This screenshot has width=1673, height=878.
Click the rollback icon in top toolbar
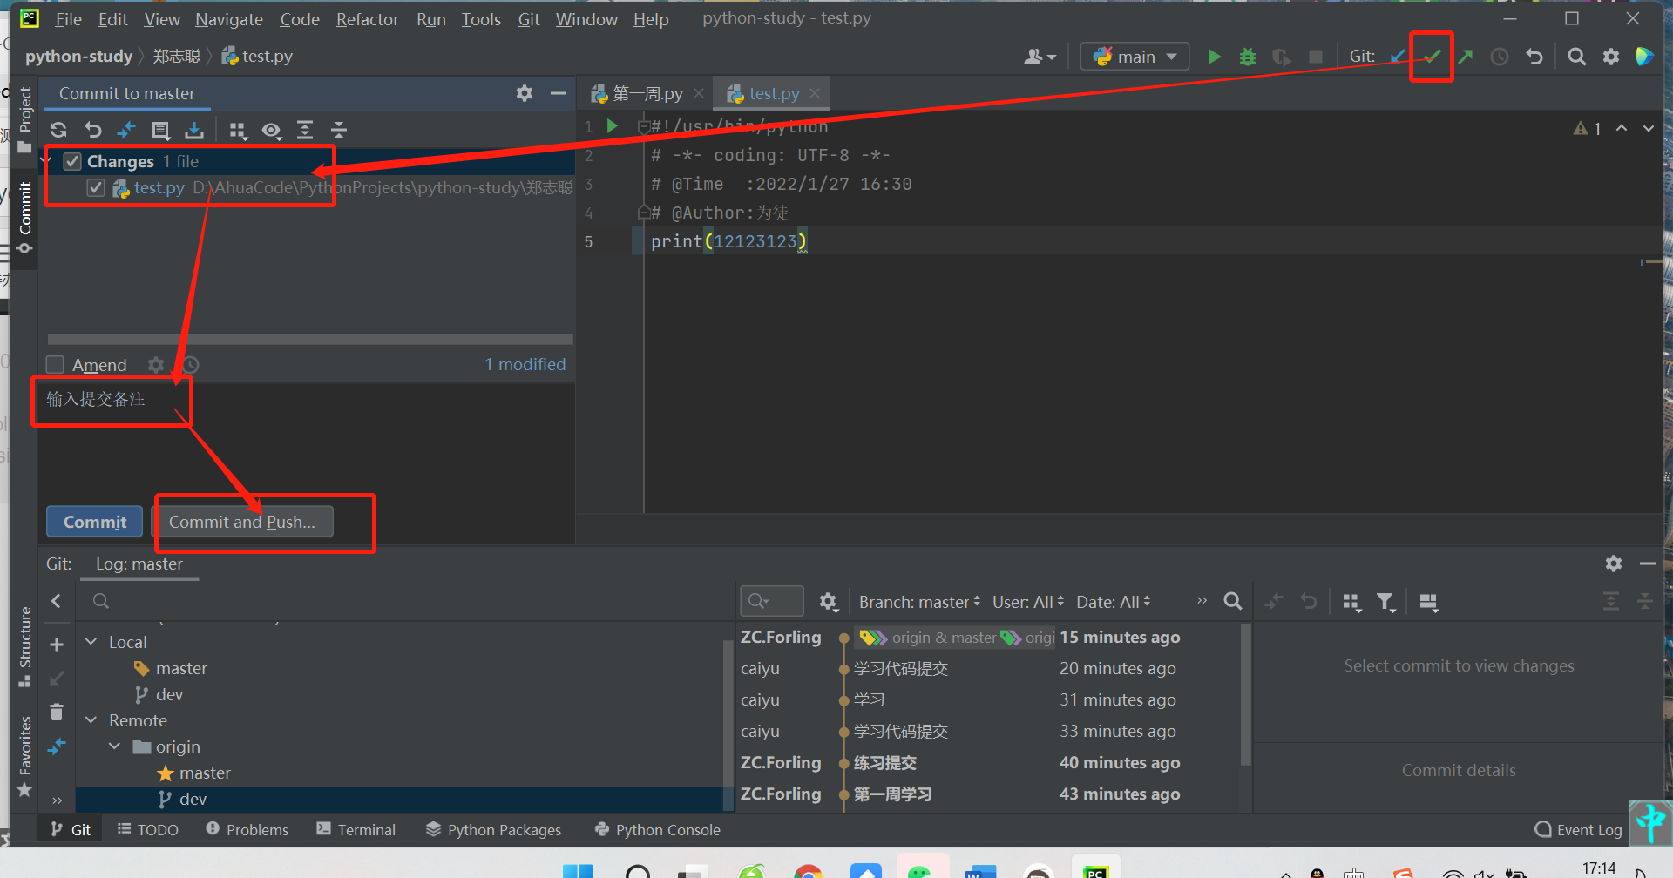1534,57
